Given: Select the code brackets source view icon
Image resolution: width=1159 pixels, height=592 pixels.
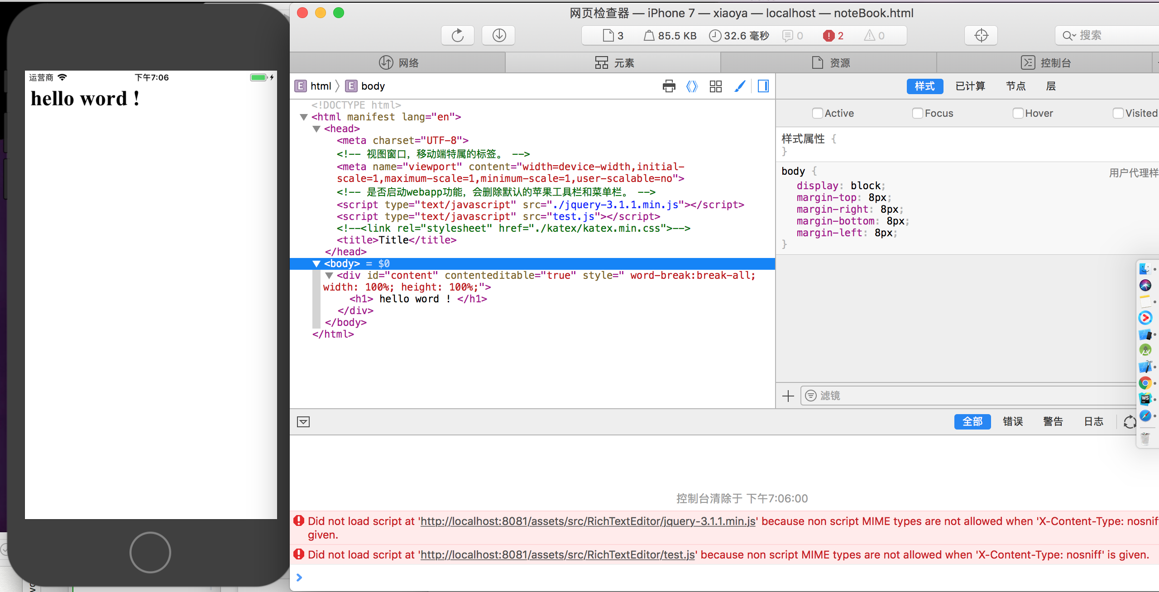Looking at the screenshot, I should pos(692,86).
